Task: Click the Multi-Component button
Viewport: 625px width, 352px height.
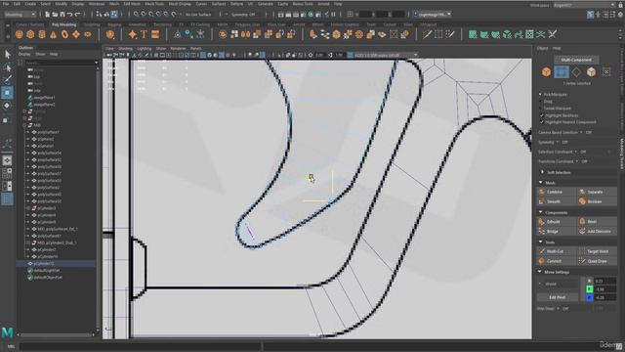Action: [576, 60]
